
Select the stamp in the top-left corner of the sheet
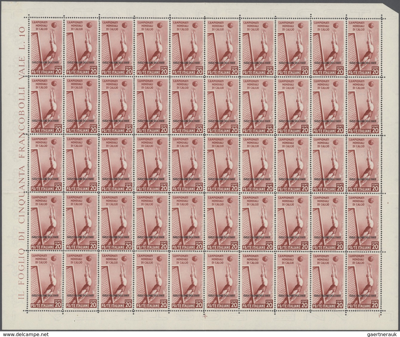pyautogui.click(x=46, y=48)
